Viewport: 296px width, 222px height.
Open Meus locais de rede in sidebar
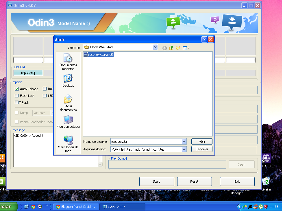point(68,144)
